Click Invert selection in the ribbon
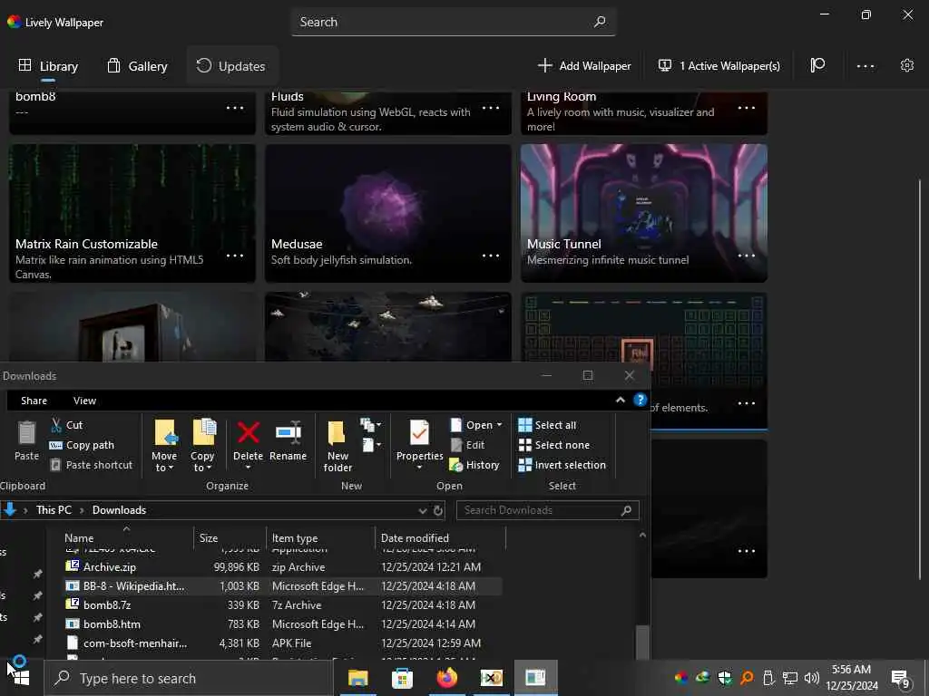The image size is (929, 696). pyautogui.click(x=562, y=465)
